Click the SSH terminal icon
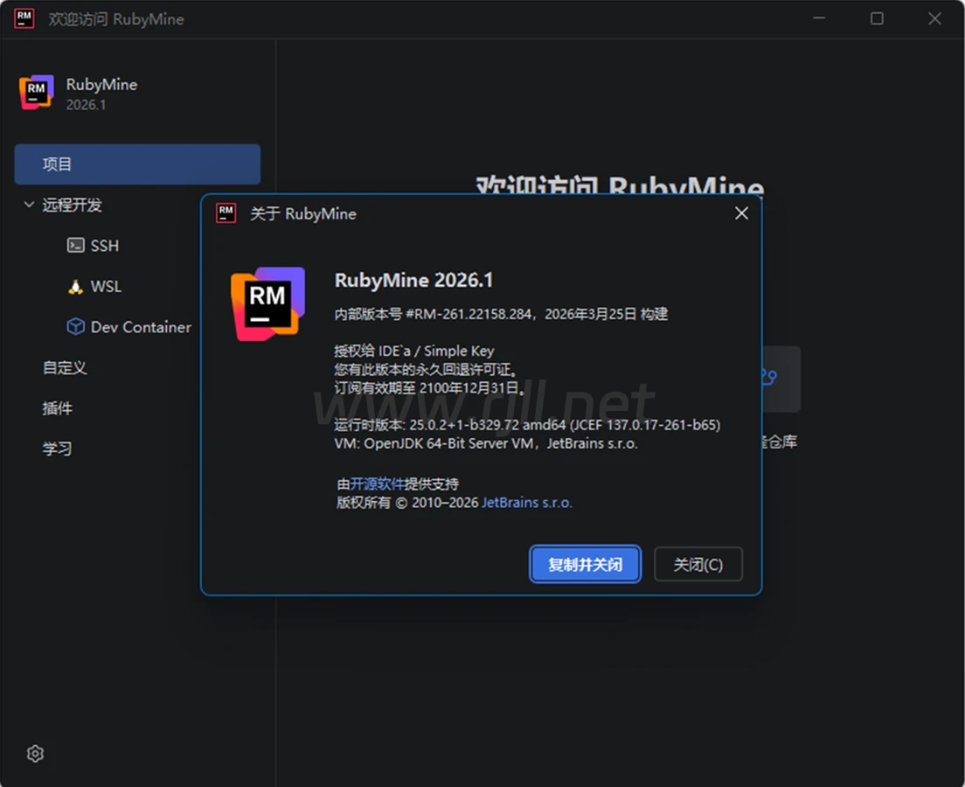 pos(76,246)
